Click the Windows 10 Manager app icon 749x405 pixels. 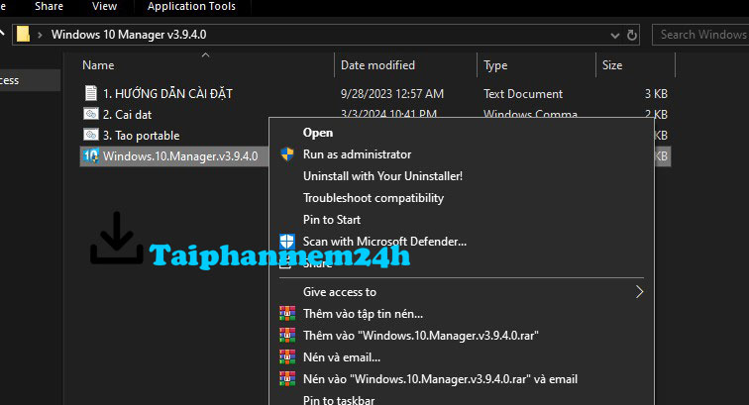(91, 155)
